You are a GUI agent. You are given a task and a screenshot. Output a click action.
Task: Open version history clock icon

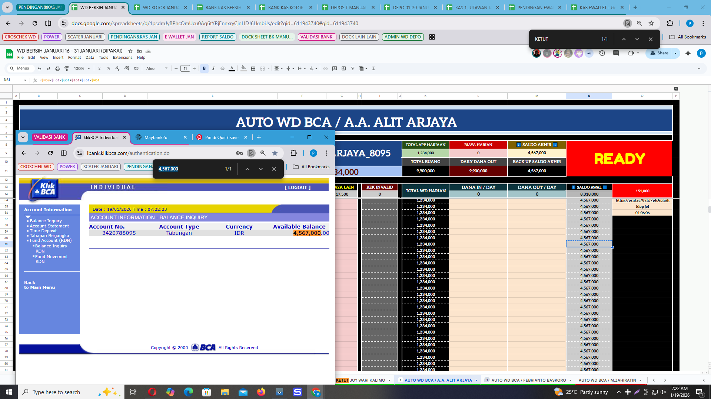click(602, 53)
